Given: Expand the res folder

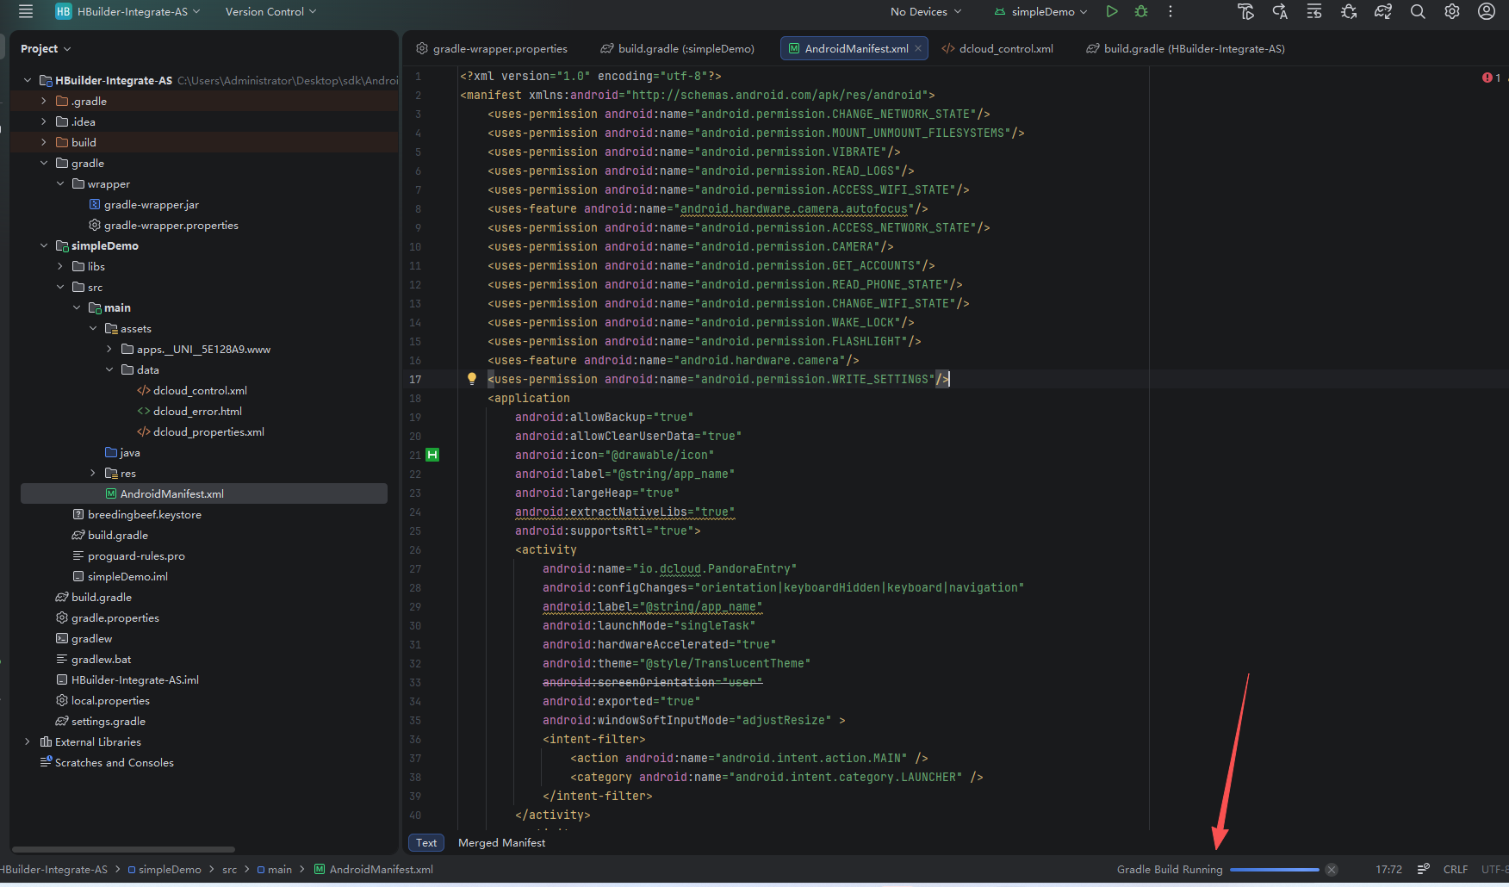Looking at the screenshot, I should [93, 473].
